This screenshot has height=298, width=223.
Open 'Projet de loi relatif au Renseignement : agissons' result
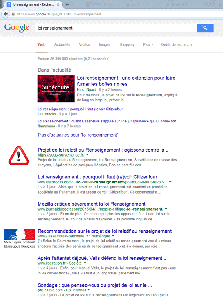point(104,150)
